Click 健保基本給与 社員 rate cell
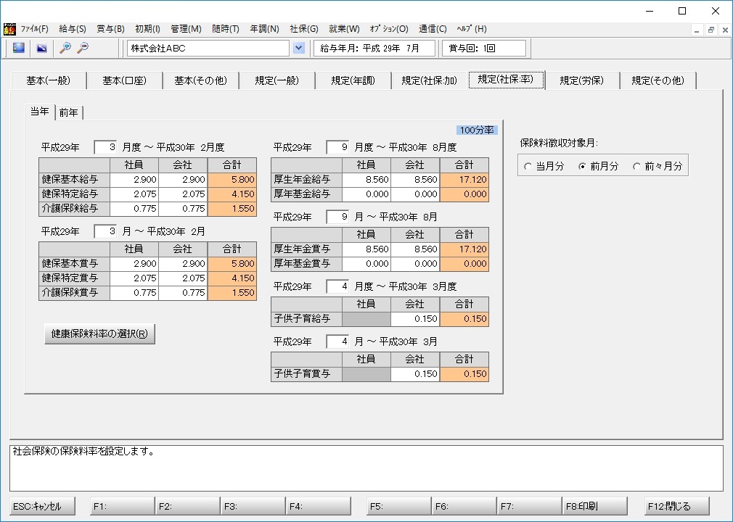 [x=134, y=180]
